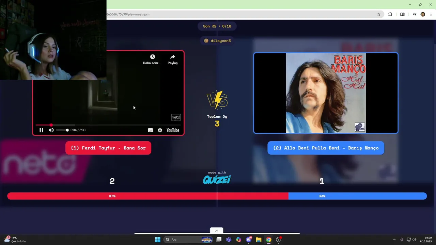Open File Explorer from taskbar

point(259,240)
